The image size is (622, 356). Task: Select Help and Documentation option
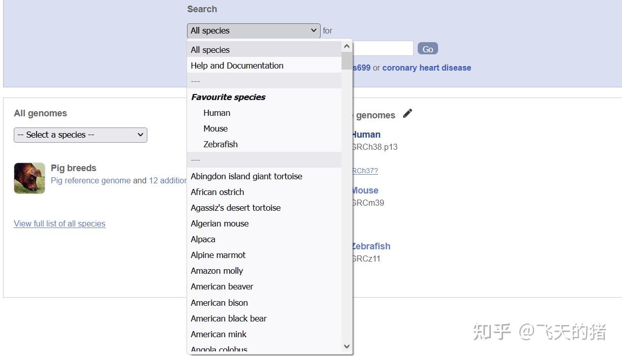pos(237,66)
